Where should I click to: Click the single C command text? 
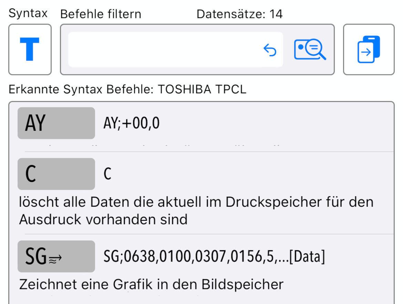pyautogui.click(x=107, y=174)
